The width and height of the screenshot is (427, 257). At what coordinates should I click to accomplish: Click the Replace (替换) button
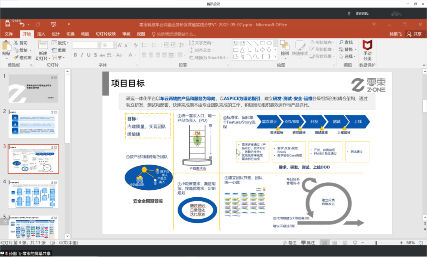pos(348,49)
